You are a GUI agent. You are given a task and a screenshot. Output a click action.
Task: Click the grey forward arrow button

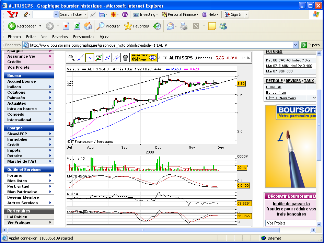point(49,26)
